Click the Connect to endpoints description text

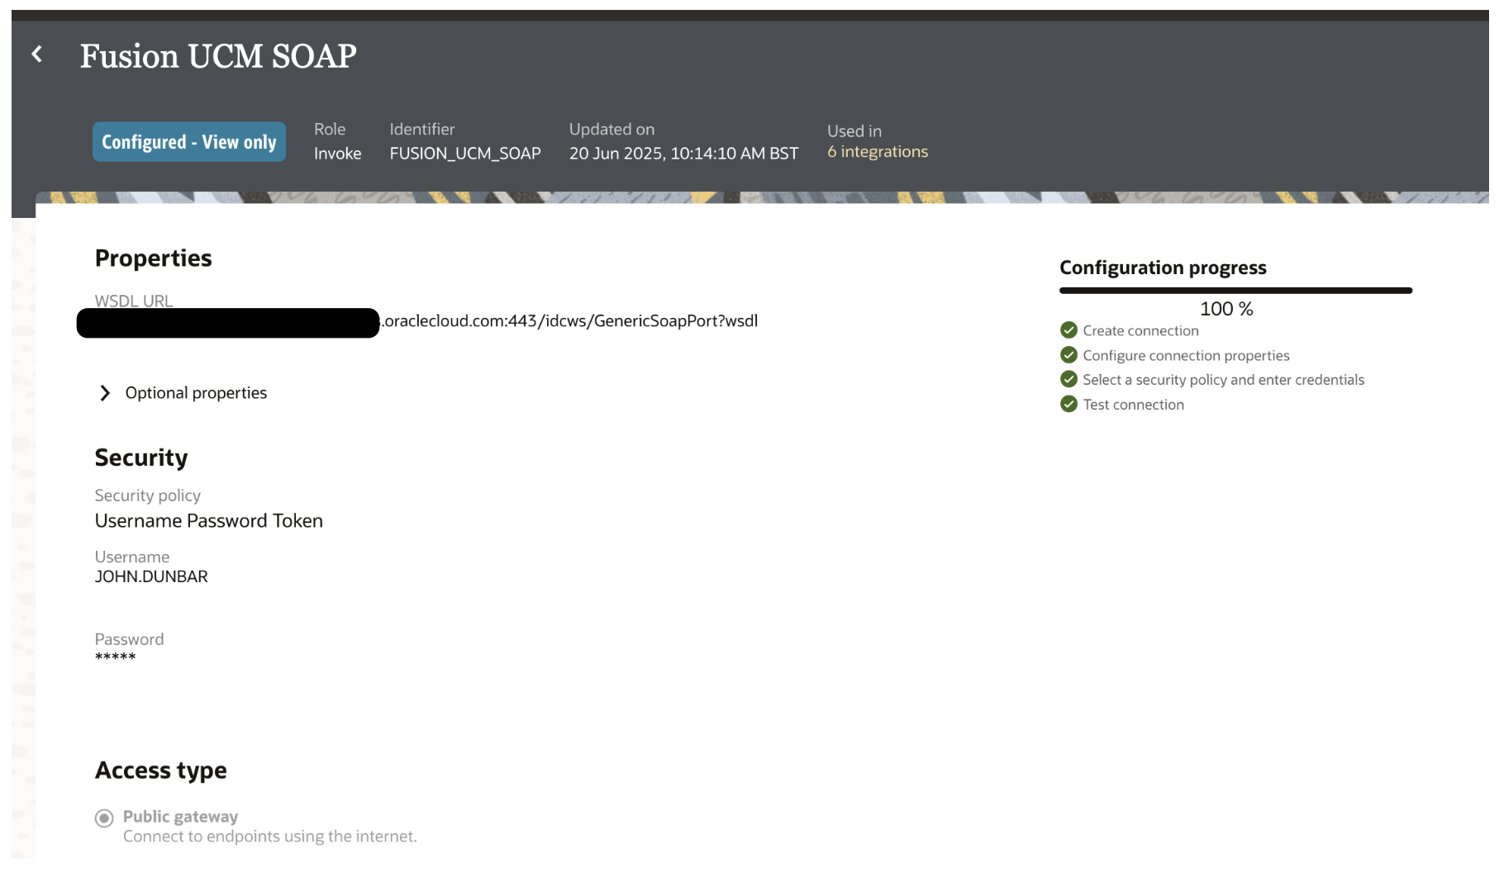pos(270,836)
